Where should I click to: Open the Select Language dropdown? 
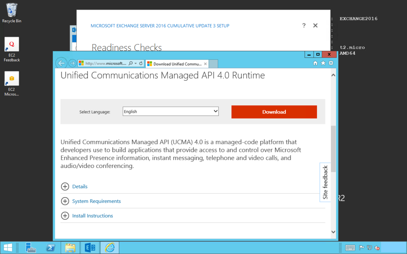[171, 111]
